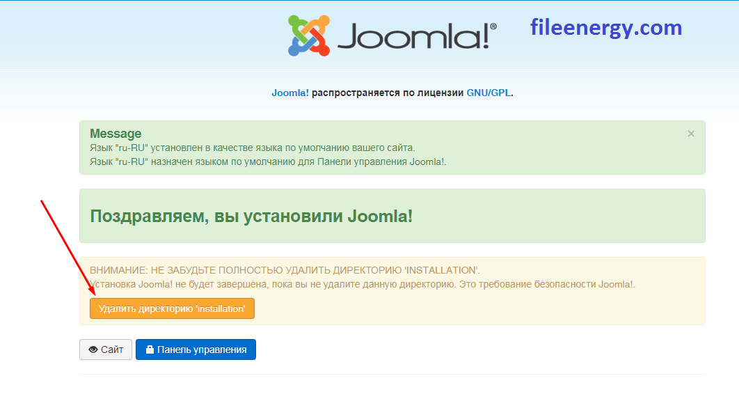Click 'Удалить директорию installation' button
739x401 pixels.
pos(172,308)
